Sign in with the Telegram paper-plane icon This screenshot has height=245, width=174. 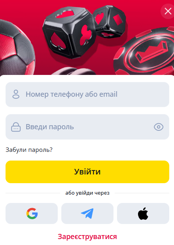pyautogui.click(x=87, y=213)
